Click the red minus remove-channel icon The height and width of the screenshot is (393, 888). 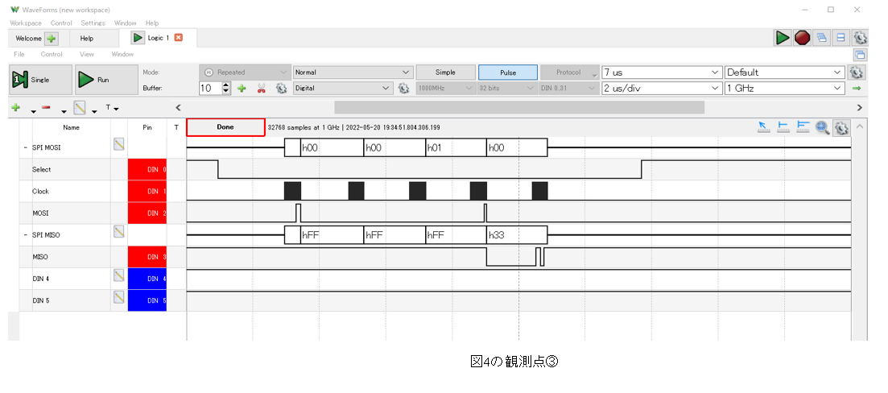(x=46, y=108)
